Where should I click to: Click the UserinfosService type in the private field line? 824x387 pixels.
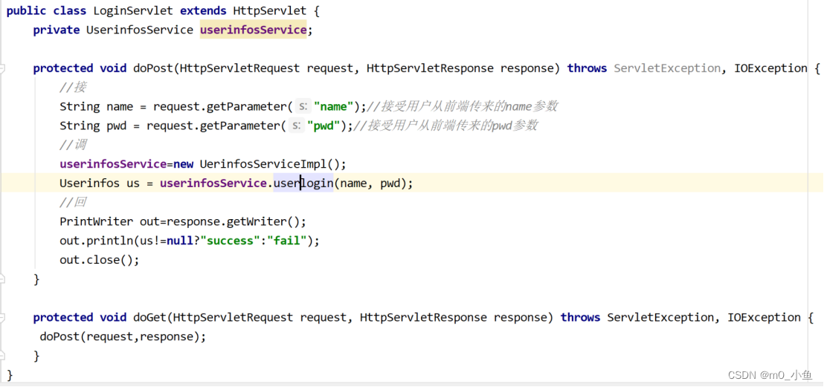[139, 30]
